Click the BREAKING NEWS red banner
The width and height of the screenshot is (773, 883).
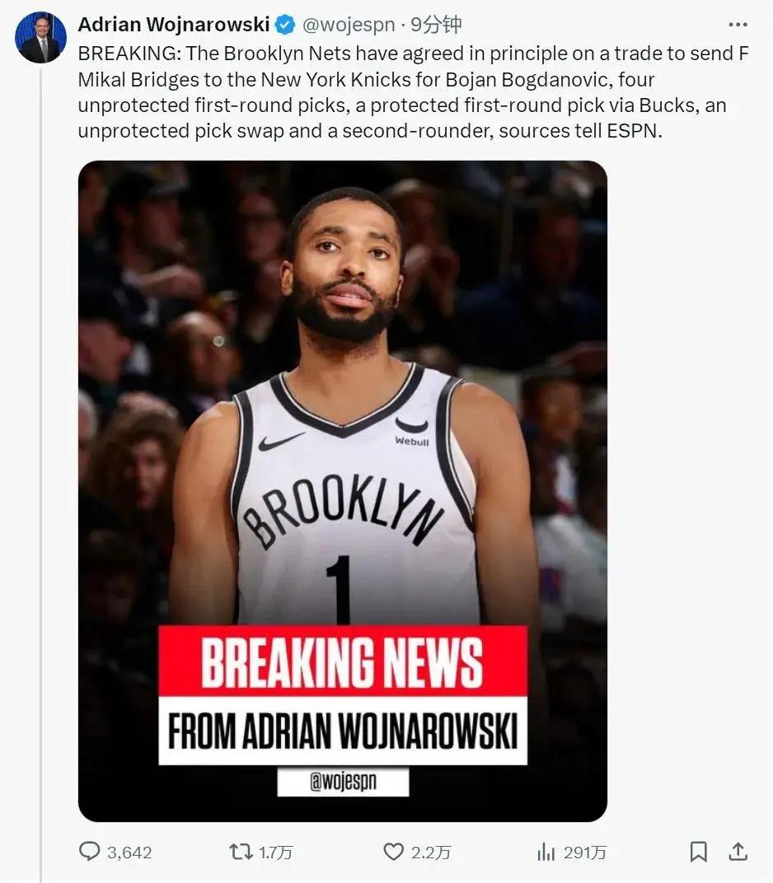coord(343,661)
